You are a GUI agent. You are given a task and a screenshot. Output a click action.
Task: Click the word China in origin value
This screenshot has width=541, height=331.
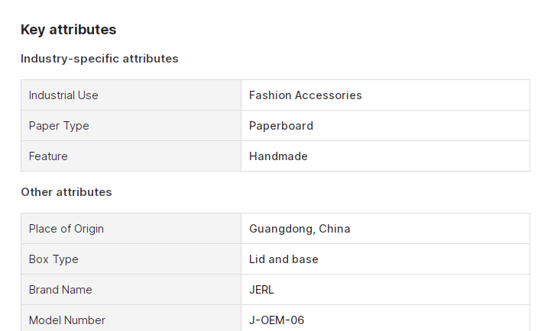(335, 229)
